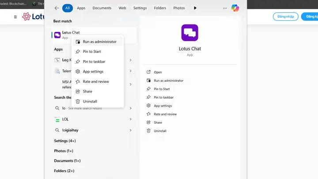The width and height of the screenshot is (318, 179).
Task: Expand the Telemetry result chevron
Action: [131, 71]
